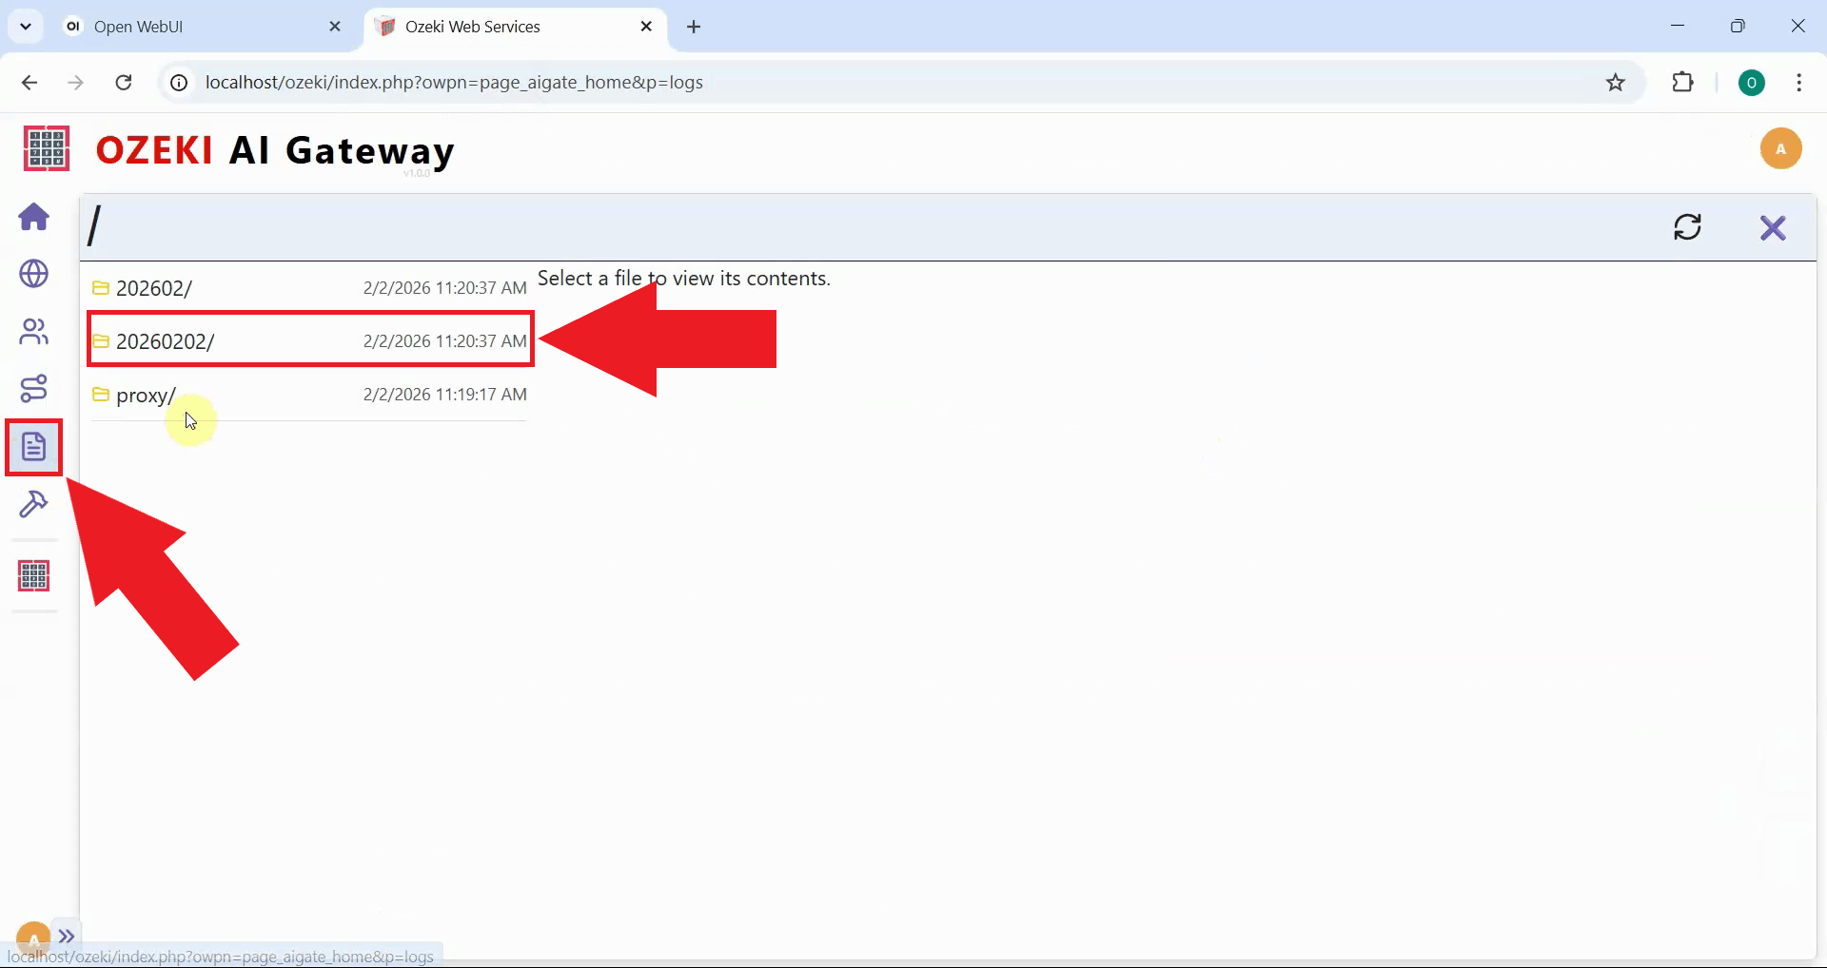Open the tools hammer icon in sidebar
Viewport: 1827px width, 968px height.
pyautogui.click(x=33, y=504)
